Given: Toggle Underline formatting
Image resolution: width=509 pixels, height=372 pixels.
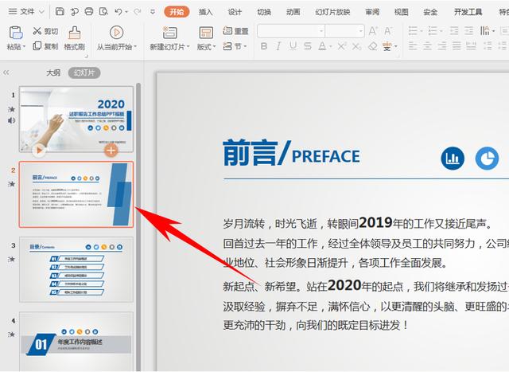Looking at the screenshot, I should click(293, 46).
